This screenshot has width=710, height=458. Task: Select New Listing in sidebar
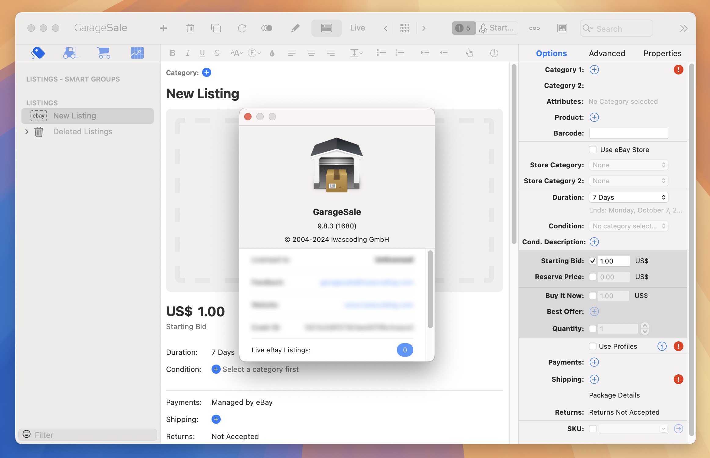pyautogui.click(x=88, y=116)
